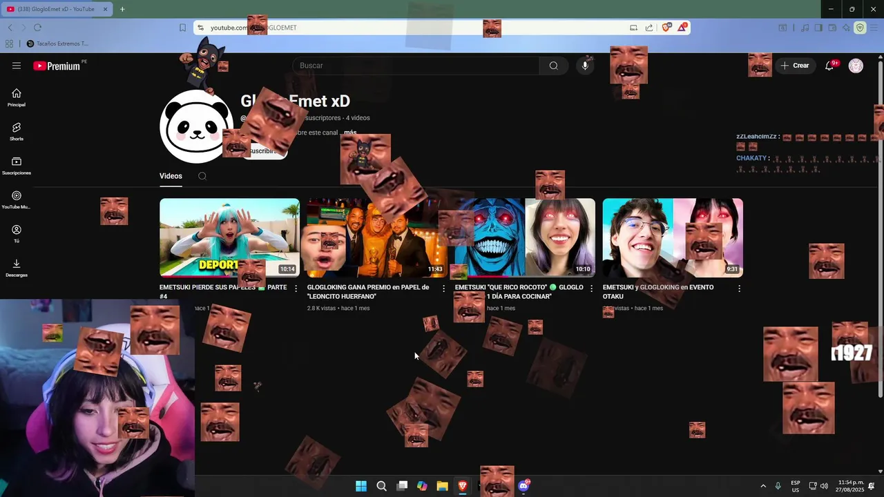Open the browser playlist music icon
Viewport: 884px width, 497px height.
[805, 28]
